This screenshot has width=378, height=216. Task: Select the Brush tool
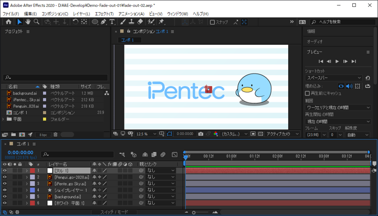(123, 22)
